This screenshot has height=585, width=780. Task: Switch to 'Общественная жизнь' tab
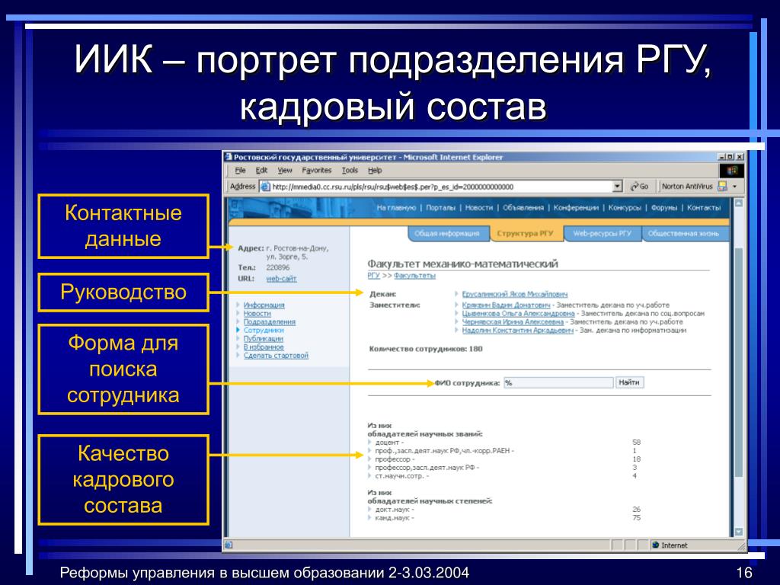point(683,233)
